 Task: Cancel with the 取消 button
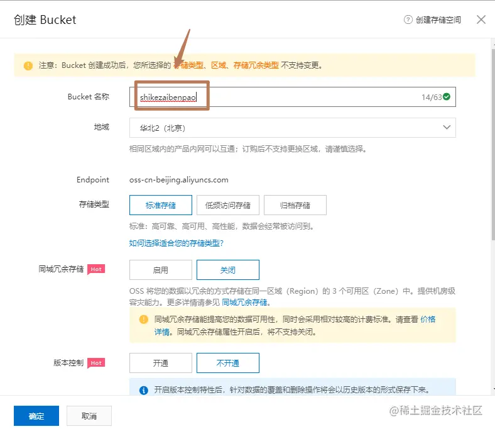click(89, 416)
